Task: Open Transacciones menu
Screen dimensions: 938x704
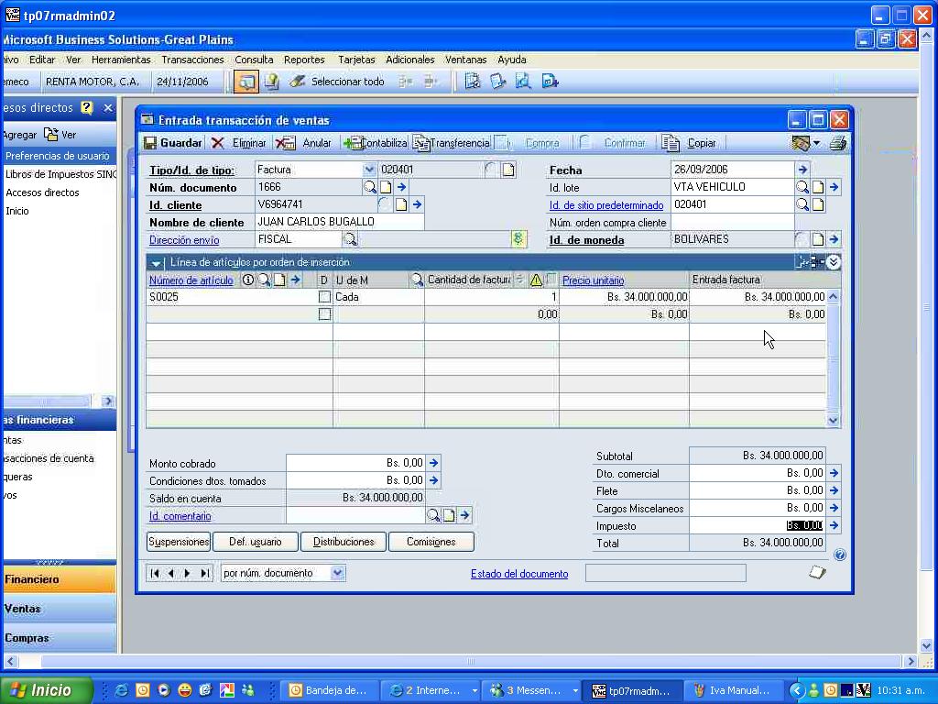Action: [x=192, y=60]
